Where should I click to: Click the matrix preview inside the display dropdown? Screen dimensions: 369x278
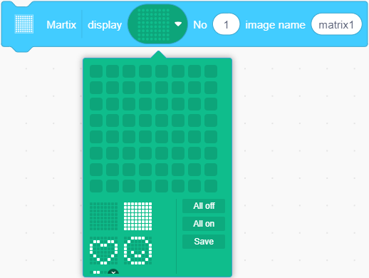(x=154, y=24)
